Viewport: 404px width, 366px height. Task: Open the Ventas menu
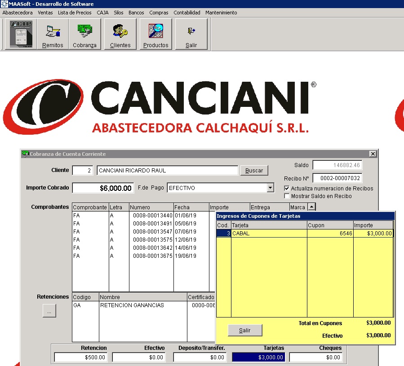pyautogui.click(x=45, y=13)
